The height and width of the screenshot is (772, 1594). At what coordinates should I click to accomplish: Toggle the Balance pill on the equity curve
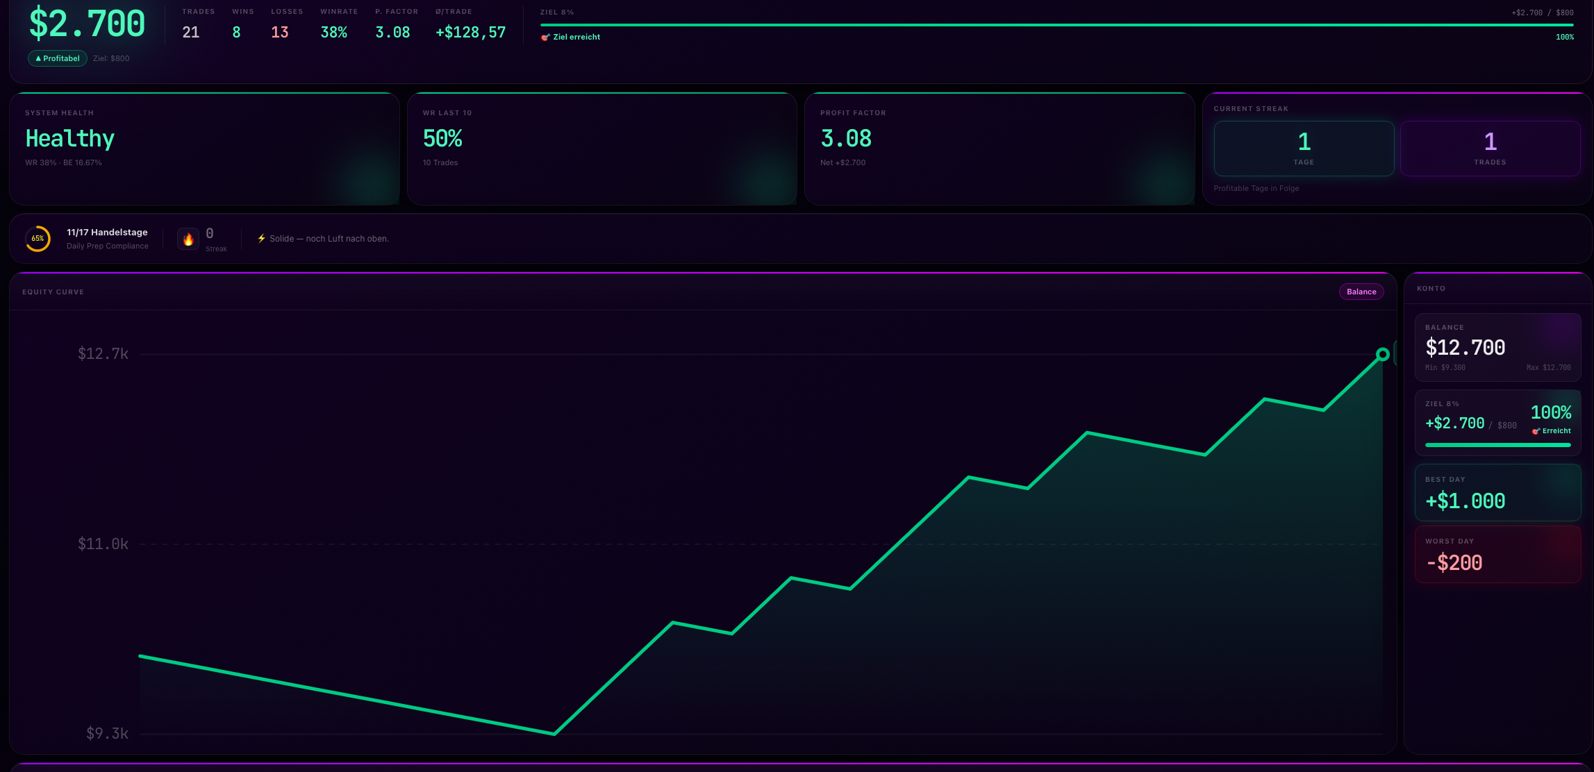click(x=1361, y=292)
